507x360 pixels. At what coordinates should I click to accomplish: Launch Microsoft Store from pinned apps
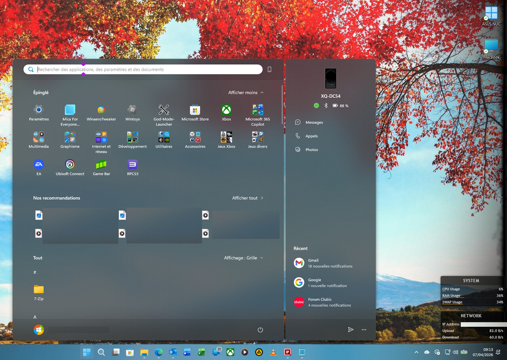pyautogui.click(x=195, y=110)
